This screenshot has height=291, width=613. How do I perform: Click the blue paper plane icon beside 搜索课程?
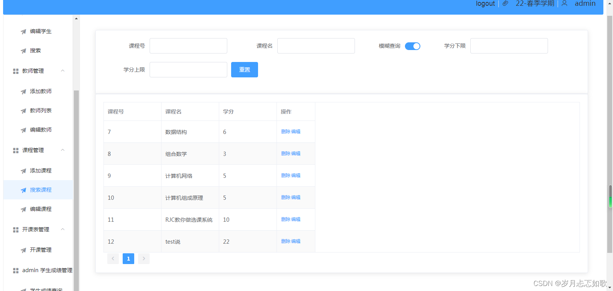click(x=23, y=190)
